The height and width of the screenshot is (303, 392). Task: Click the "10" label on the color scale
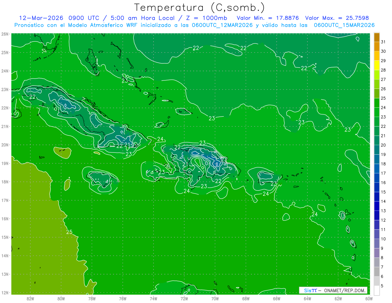click(383, 239)
